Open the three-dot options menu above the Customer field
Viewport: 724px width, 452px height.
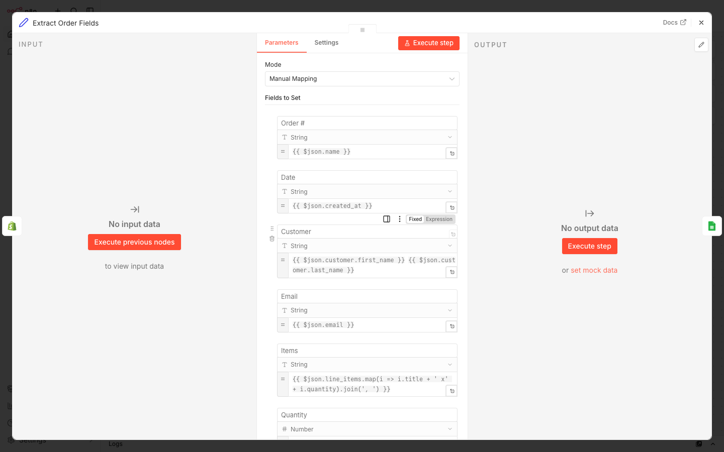[400, 219]
